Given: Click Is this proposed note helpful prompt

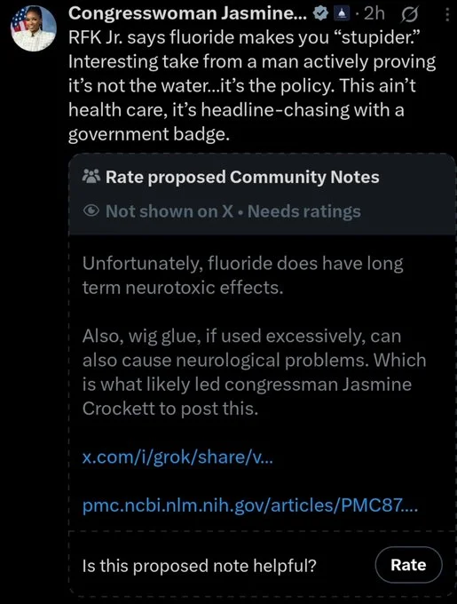Looking at the screenshot, I should (200, 566).
